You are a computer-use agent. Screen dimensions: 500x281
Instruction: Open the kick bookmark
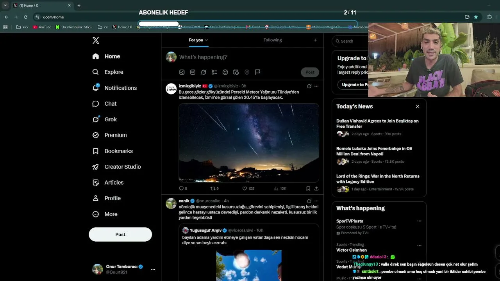click(x=23, y=27)
